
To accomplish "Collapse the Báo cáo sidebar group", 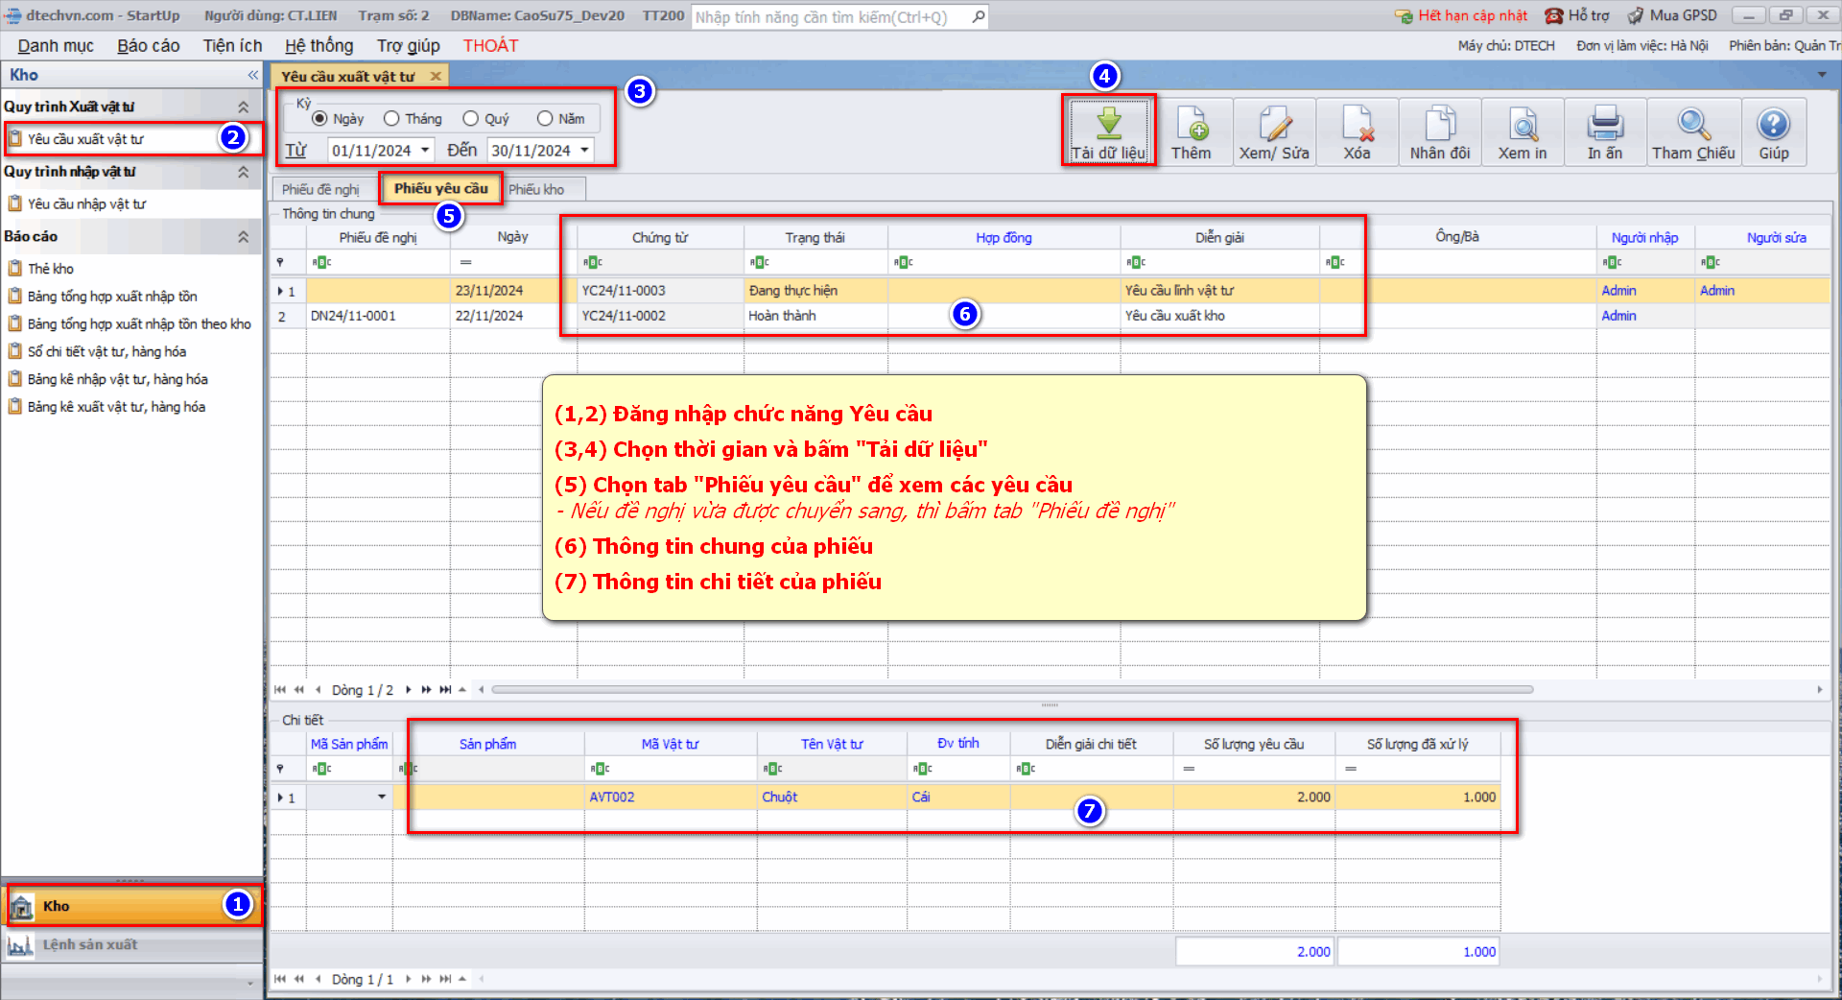I will pyautogui.click(x=243, y=237).
